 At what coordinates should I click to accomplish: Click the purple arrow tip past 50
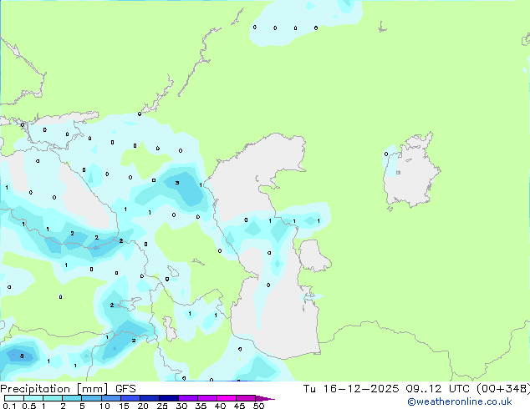click(265, 398)
